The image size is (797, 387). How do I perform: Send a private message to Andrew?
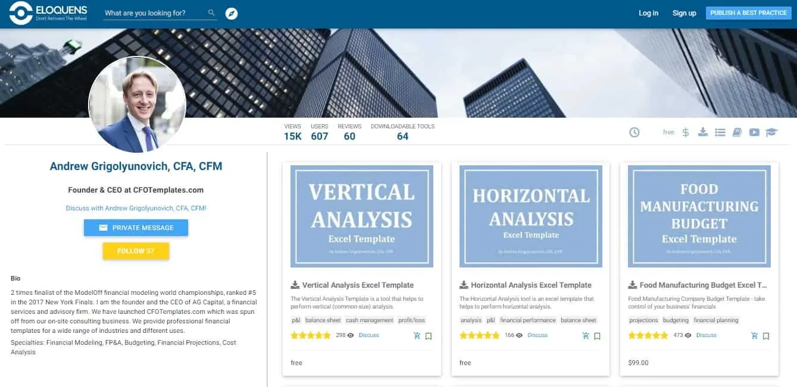(x=136, y=228)
